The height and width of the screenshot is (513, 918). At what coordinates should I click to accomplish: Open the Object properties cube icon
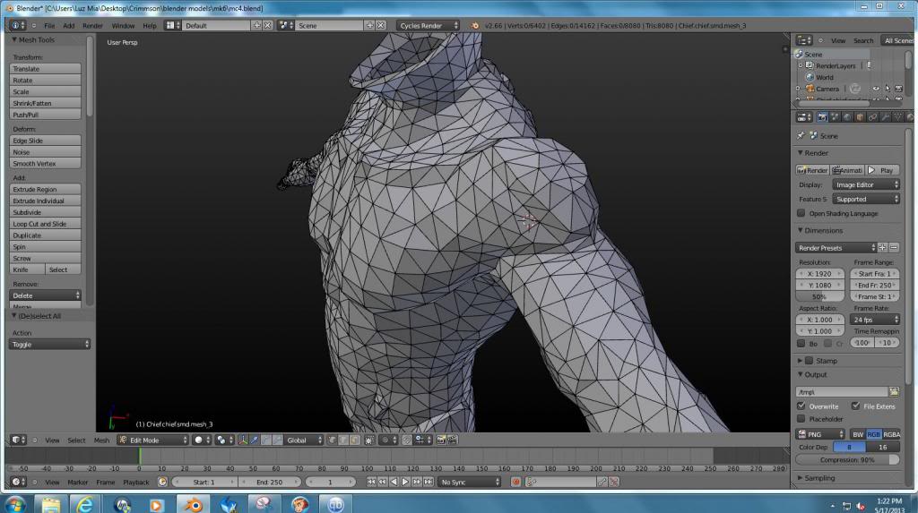point(860,117)
